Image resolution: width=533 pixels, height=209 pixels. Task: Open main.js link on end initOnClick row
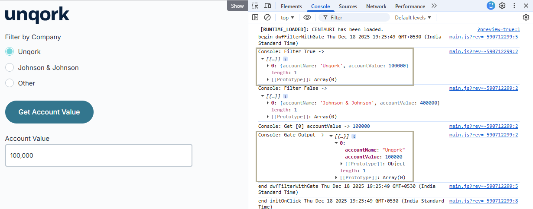pyautogui.click(x=484, y=201)
